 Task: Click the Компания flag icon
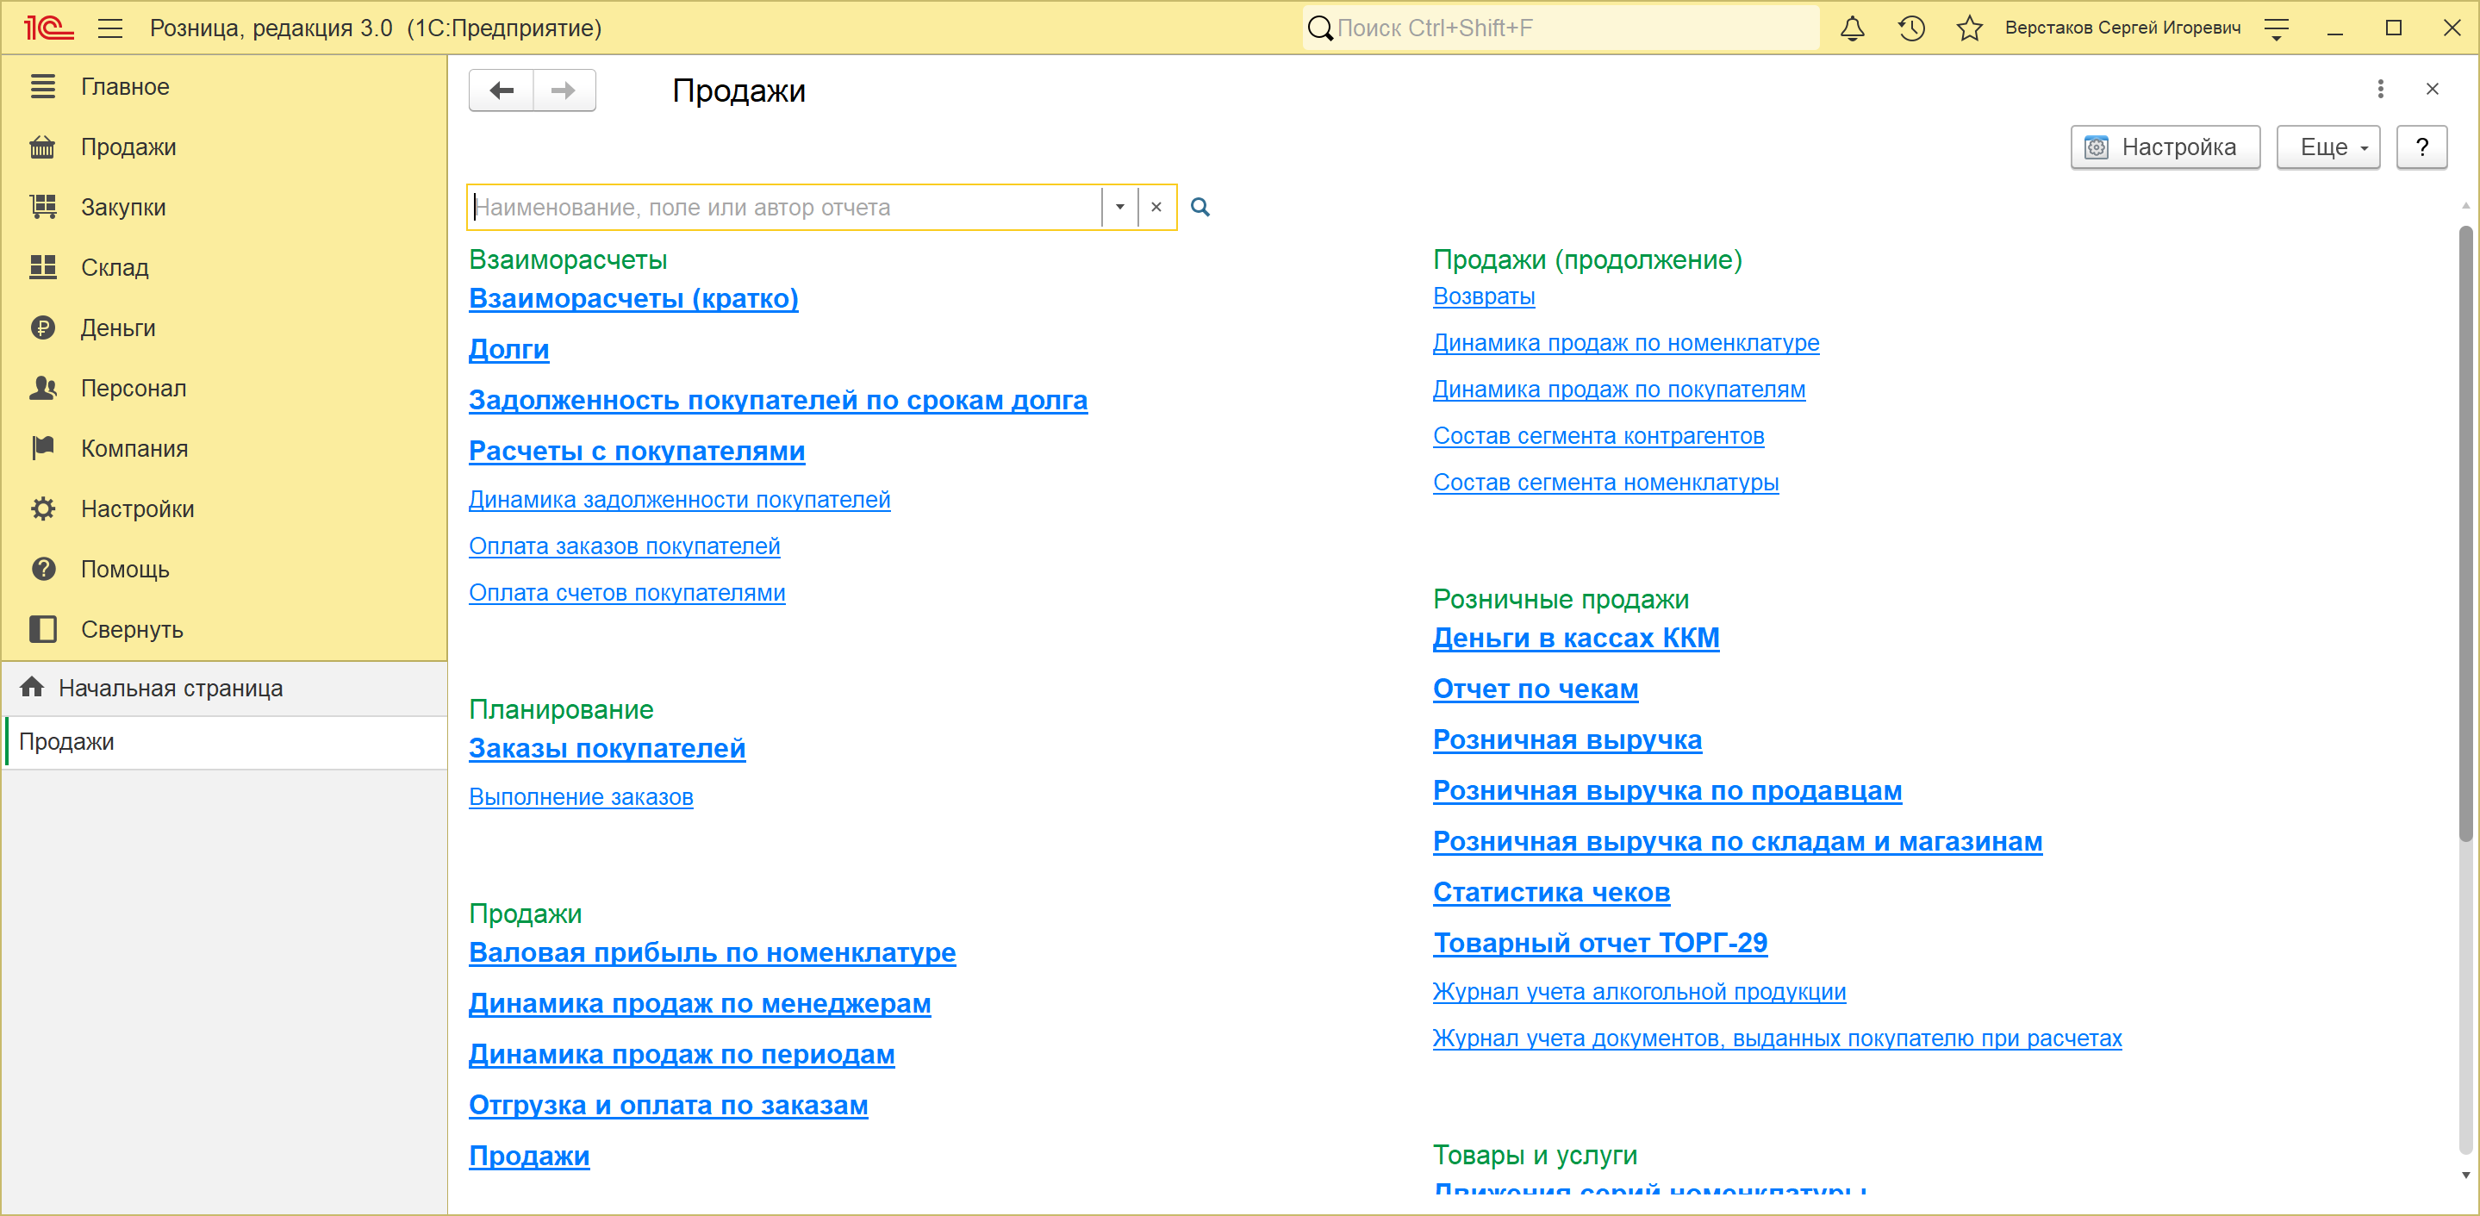click(x=43, y=449)
